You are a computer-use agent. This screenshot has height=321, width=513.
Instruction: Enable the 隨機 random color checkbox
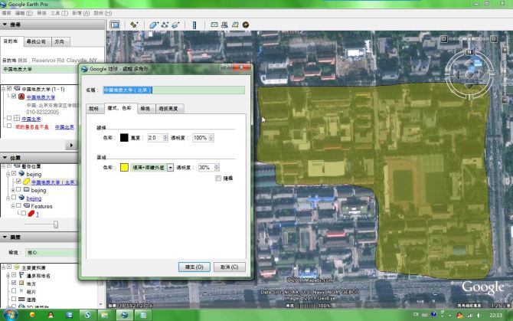pos(218,179)
